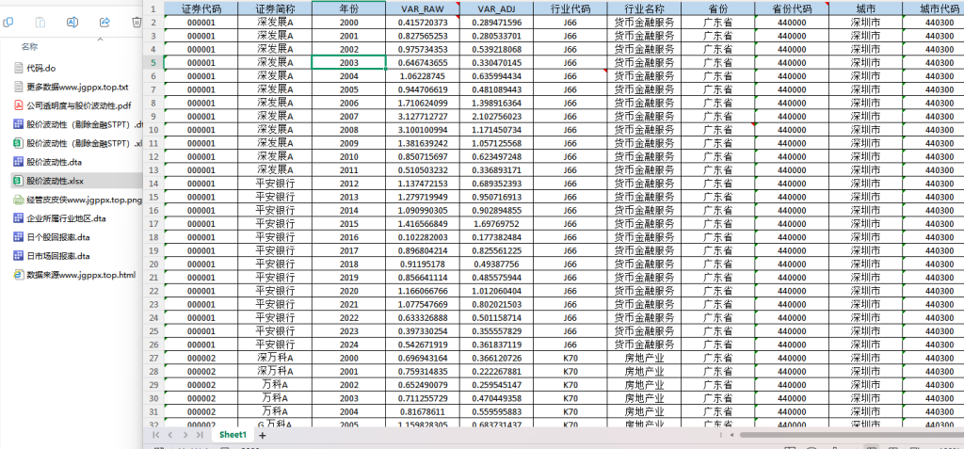Select K70 cell in row 27
The width and height of the screenshot is (964, 449).
(x=570, y=358)
